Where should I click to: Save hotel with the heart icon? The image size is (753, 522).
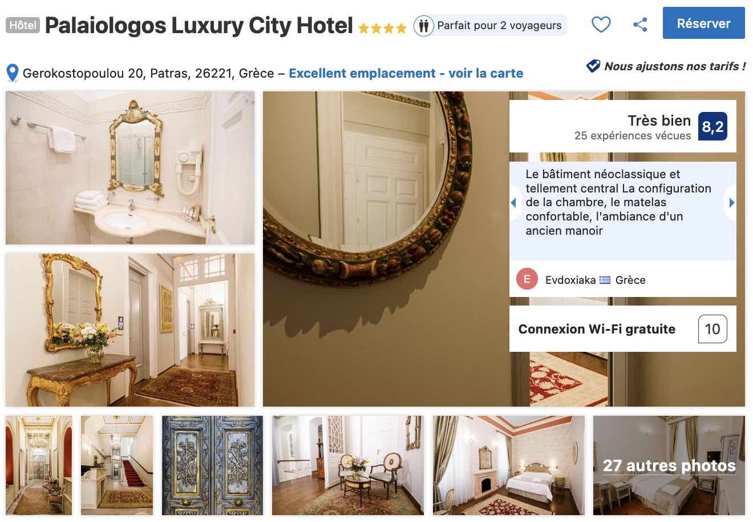pos(601,25)
